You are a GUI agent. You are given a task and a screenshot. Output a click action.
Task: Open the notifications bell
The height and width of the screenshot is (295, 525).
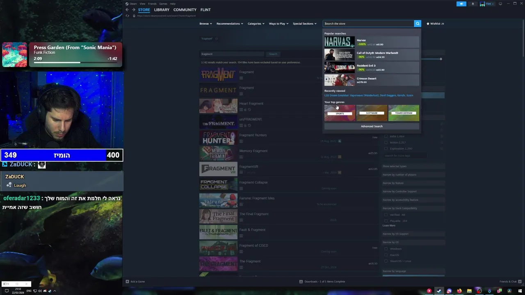pyautogui.click(x=473, y=4)
